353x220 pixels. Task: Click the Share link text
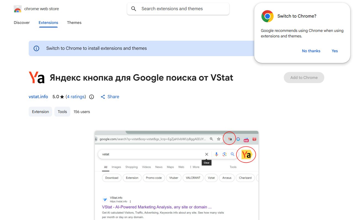pyautogui.click(x=113, y=97)
